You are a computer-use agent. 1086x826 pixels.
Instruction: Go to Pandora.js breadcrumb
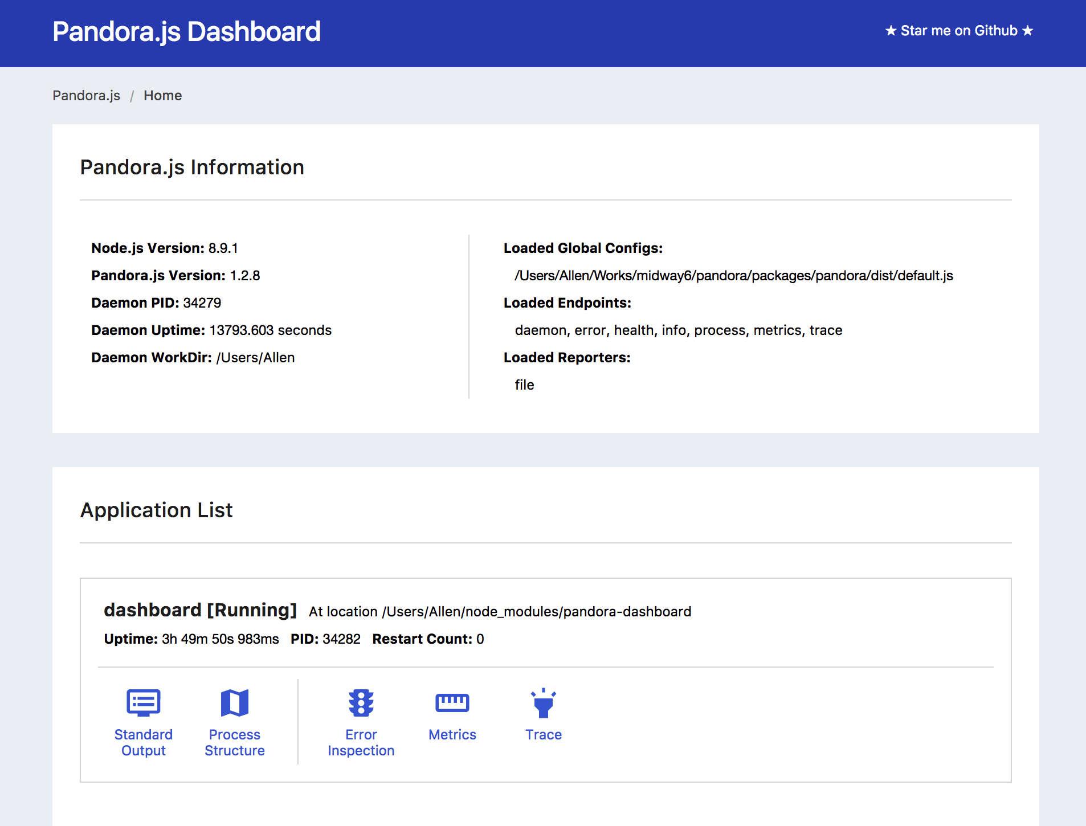click(87, 96)
